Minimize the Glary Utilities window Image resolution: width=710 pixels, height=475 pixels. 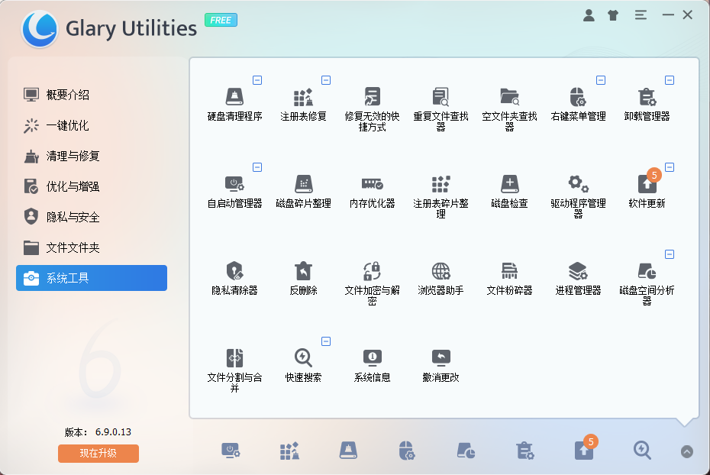pos(668,15)
